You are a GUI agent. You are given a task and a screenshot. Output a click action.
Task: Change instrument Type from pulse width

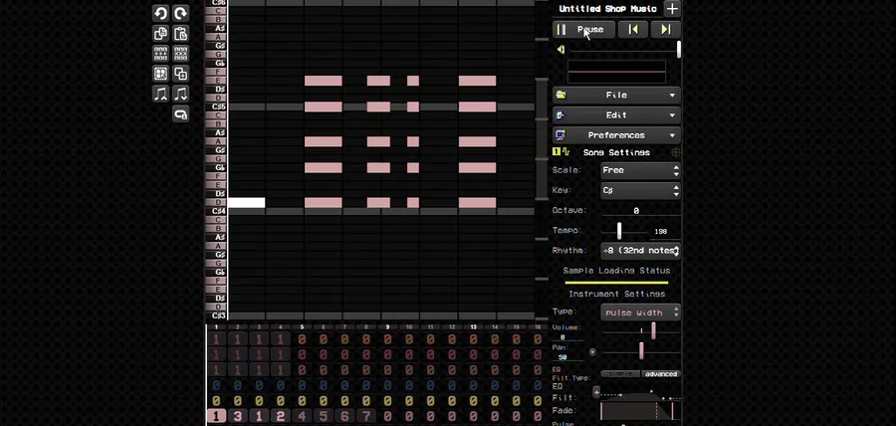tap(640, 313)
